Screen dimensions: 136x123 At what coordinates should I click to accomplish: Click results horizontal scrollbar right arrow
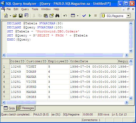click(x=126, y=102)
